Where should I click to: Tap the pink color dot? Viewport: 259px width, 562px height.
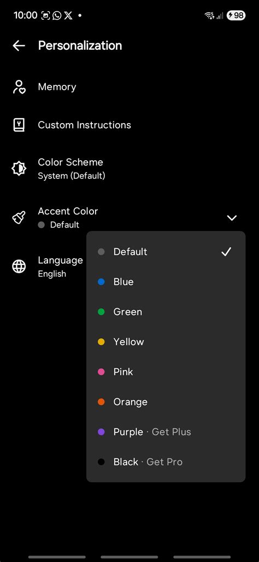101,372
